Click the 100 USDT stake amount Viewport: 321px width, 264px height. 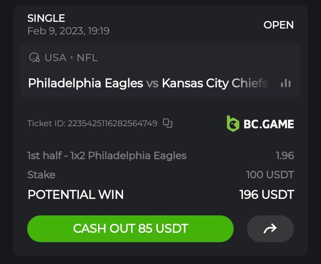pyautogui.click(x=270, y=175)
